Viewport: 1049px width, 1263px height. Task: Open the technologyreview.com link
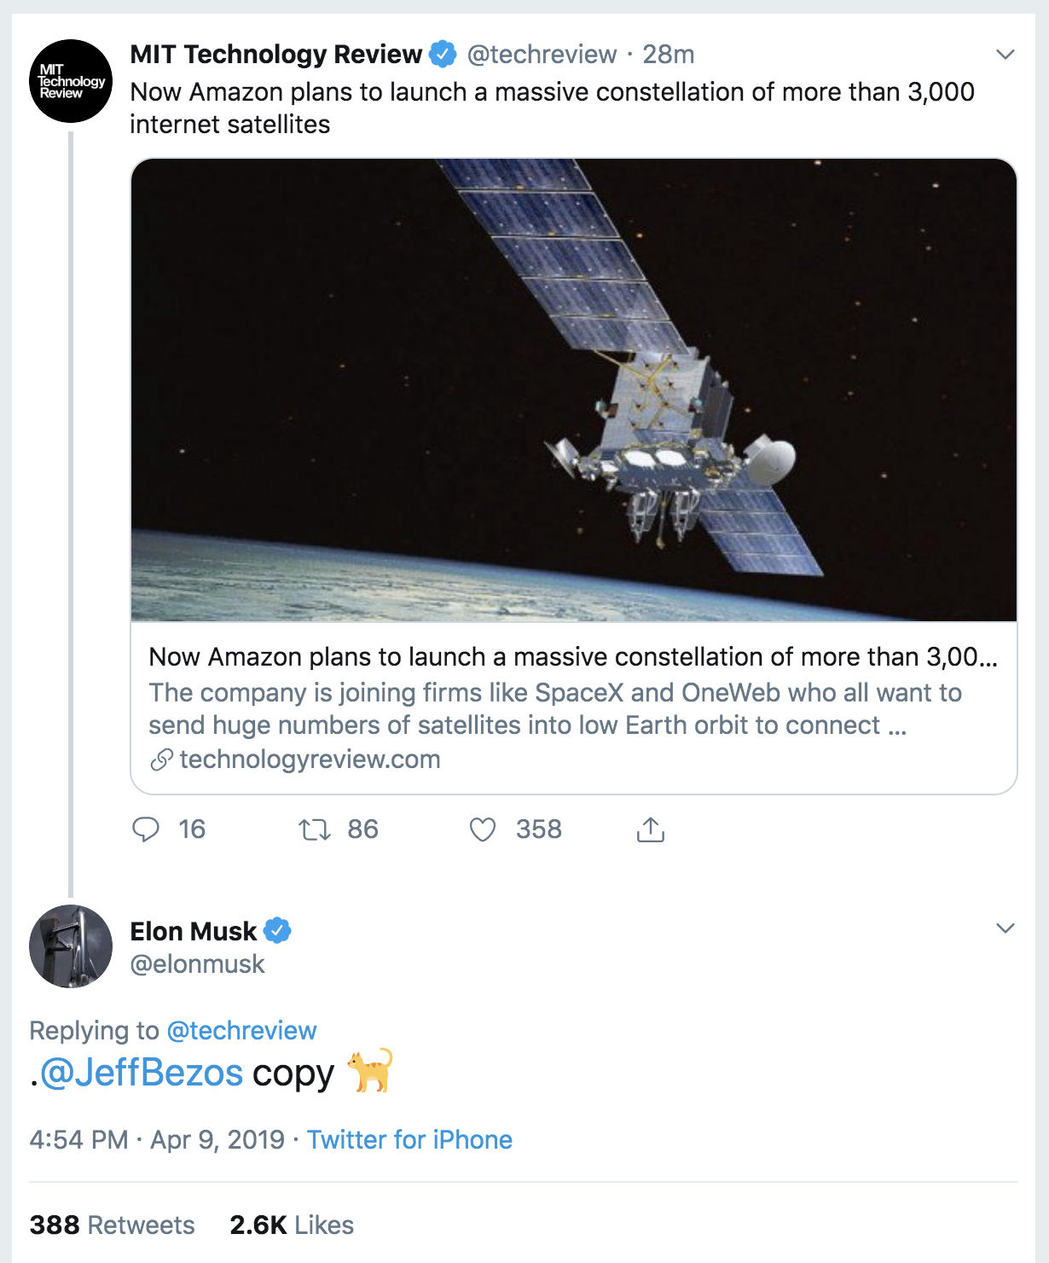click(310, 759)
